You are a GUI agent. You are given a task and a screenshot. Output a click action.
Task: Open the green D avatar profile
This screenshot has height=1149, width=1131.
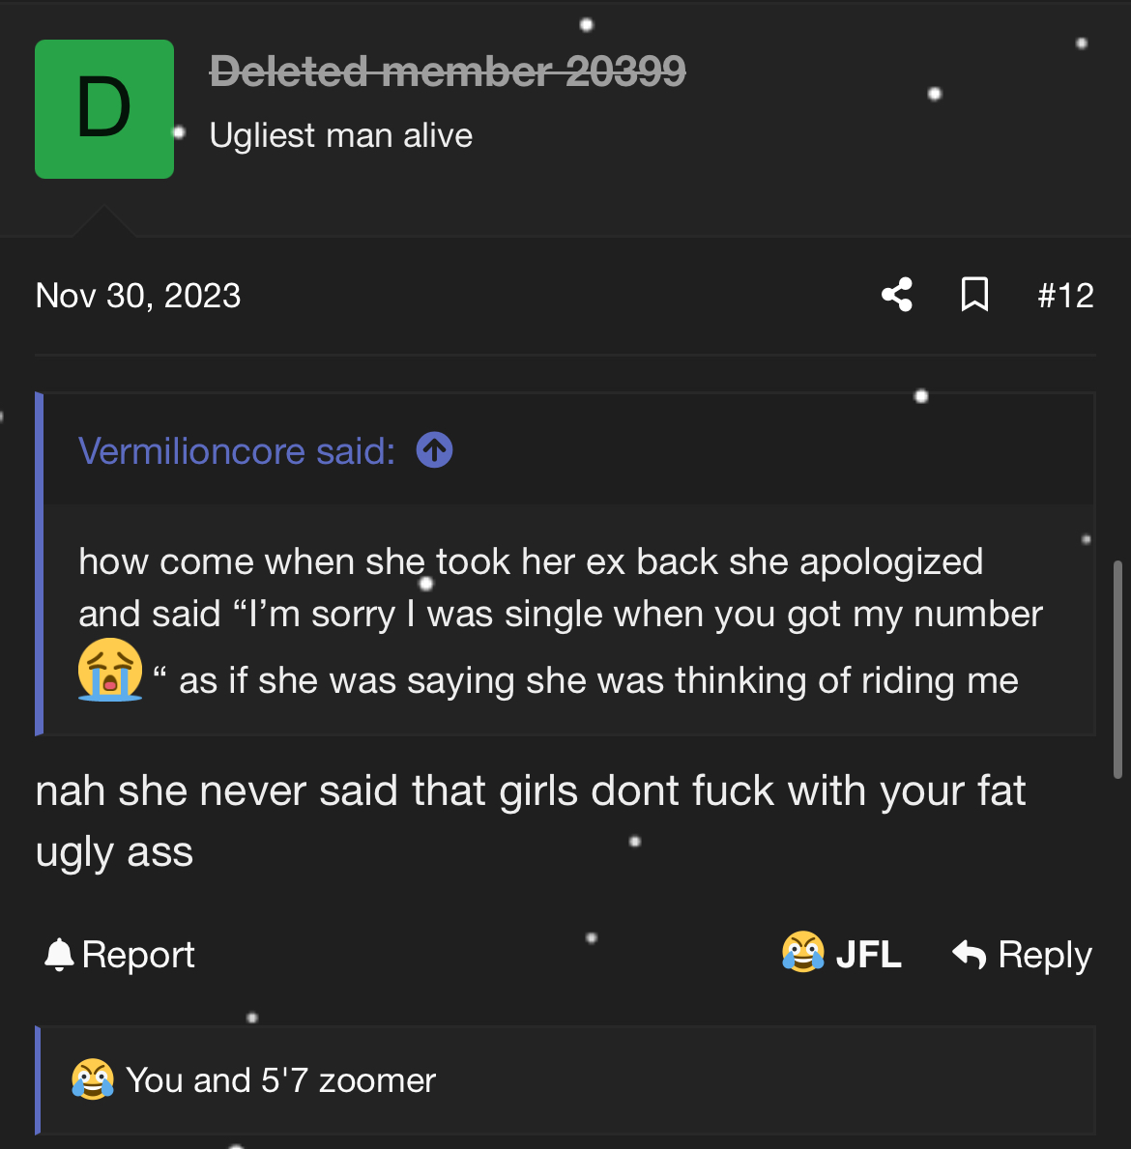pyautogui.click(x=104, y=109)
